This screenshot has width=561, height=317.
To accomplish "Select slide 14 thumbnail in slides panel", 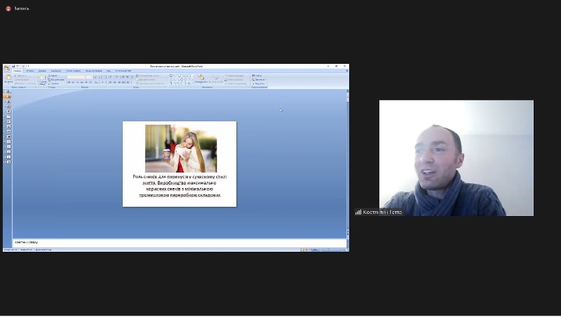I will (8, 162).
